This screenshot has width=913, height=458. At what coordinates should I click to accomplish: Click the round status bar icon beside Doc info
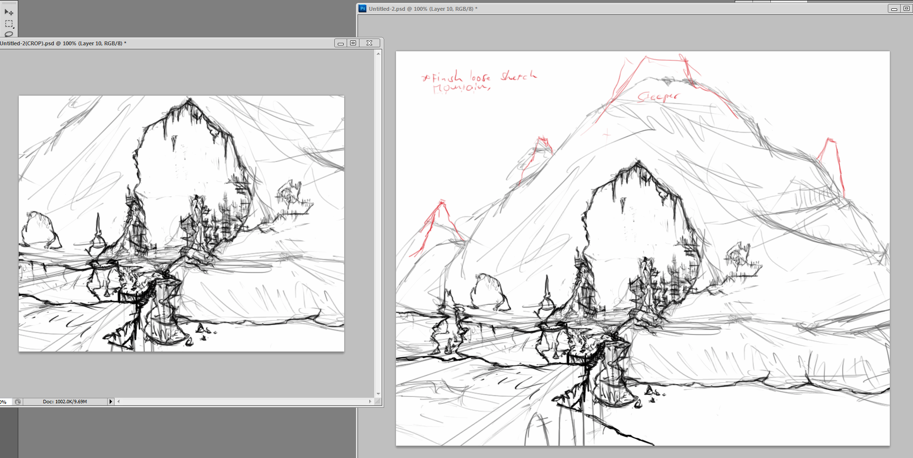point(18,402)
